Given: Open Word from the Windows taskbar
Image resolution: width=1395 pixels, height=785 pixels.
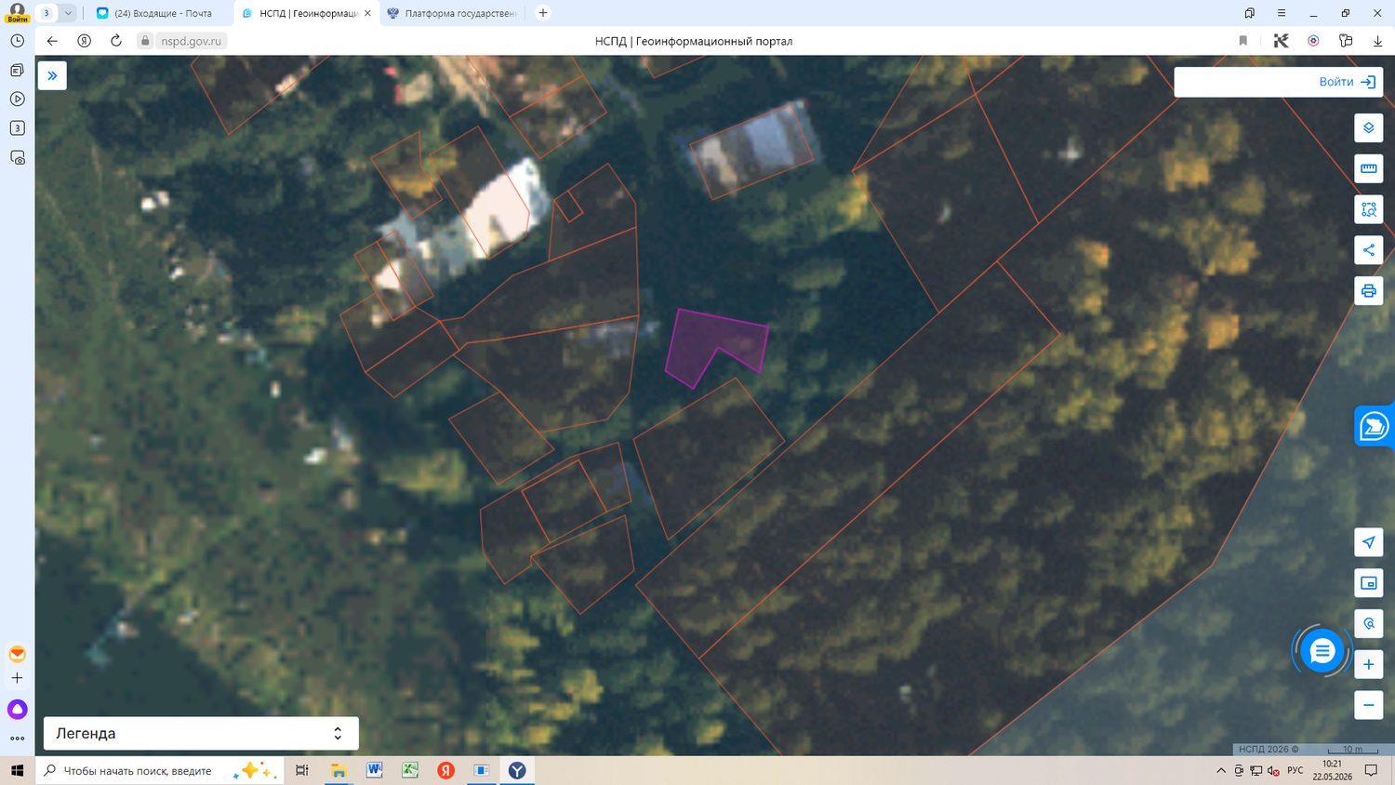Looking at the screenshot, I should tap(374, 770).
